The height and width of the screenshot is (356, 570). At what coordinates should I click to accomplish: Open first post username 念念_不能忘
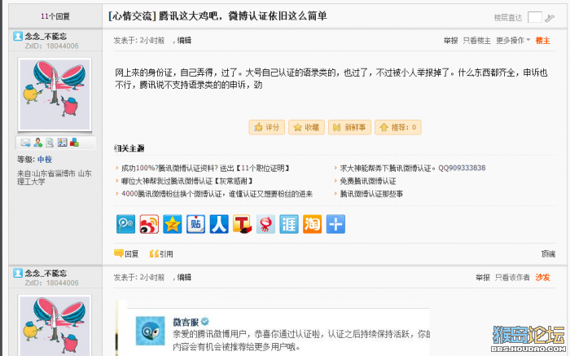[x=46, y=36]
